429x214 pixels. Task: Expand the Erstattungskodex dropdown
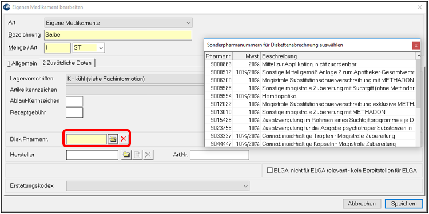[x=158, y=186]
